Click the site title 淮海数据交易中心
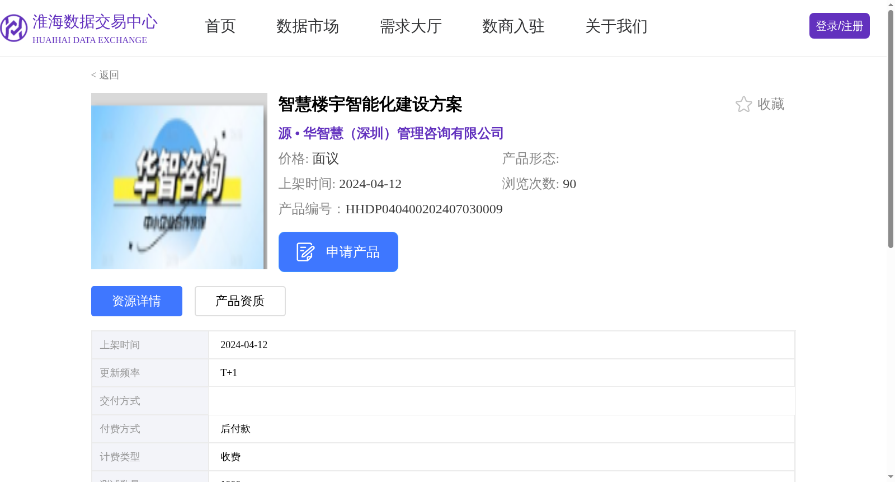The height and width of the screenshot is (482, 895). click(x=95, y=22)
